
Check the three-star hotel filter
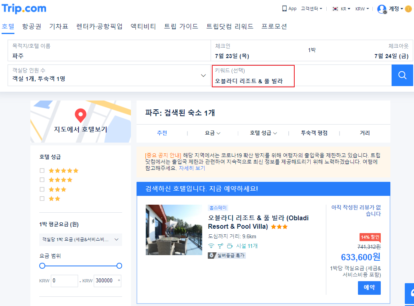(42, 189)
